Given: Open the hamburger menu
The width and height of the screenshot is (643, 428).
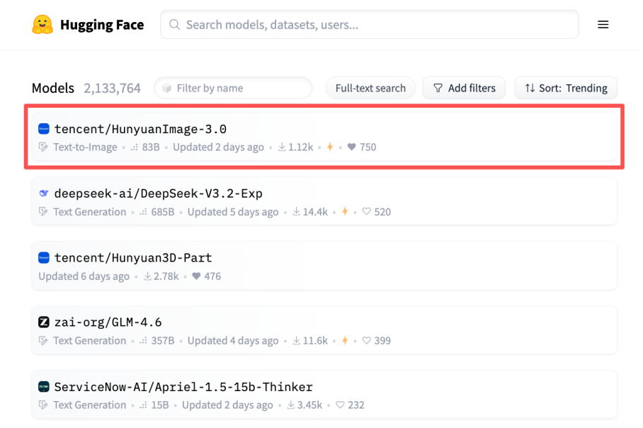Looking at the screenshot, I should click(x=603, y=25).
